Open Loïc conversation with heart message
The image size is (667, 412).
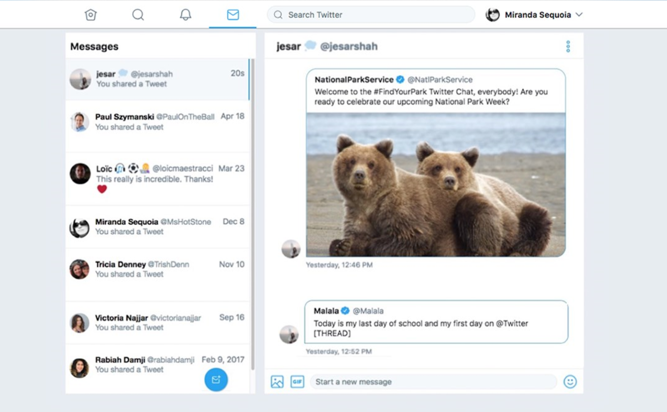coord(157,179)
